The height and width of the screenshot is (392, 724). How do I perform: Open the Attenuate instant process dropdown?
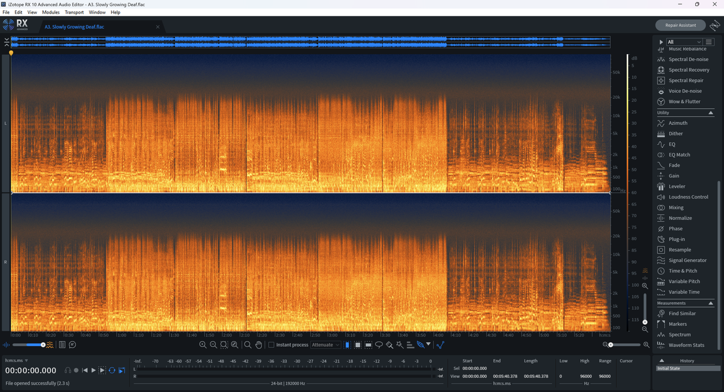click(326, 345)
